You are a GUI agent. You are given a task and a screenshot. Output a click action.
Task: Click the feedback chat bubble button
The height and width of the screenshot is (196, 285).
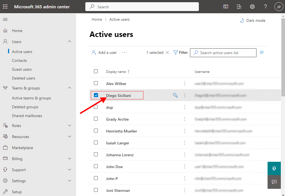274,182
